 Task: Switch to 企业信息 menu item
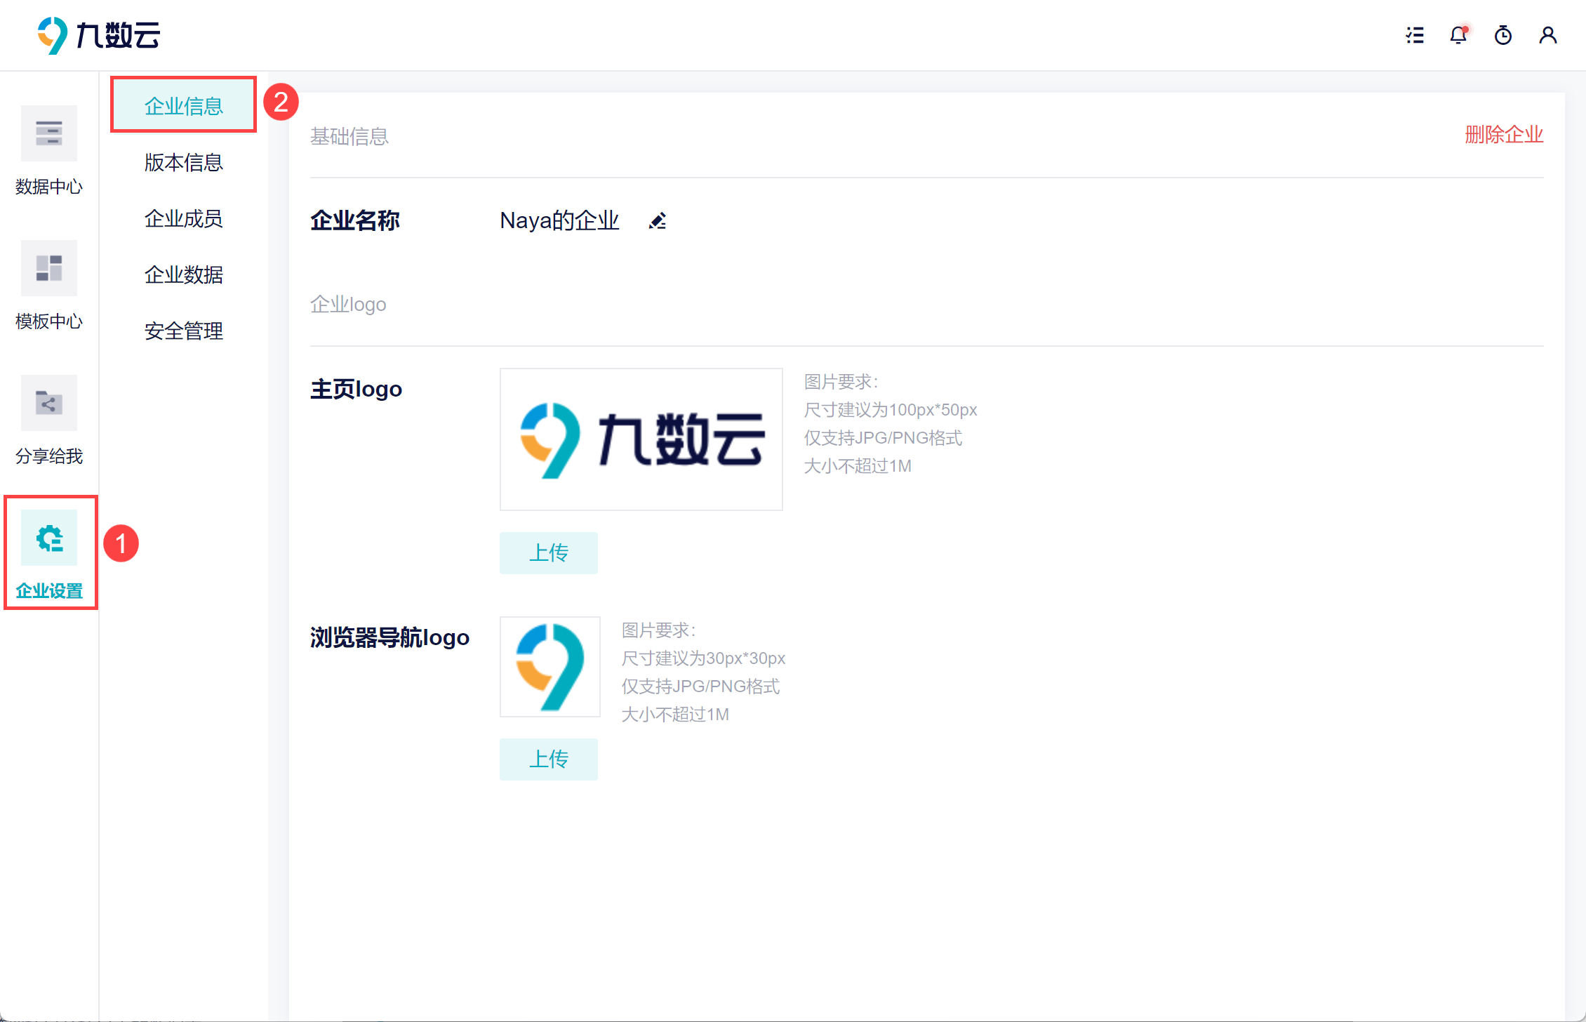tap(183, 106)
